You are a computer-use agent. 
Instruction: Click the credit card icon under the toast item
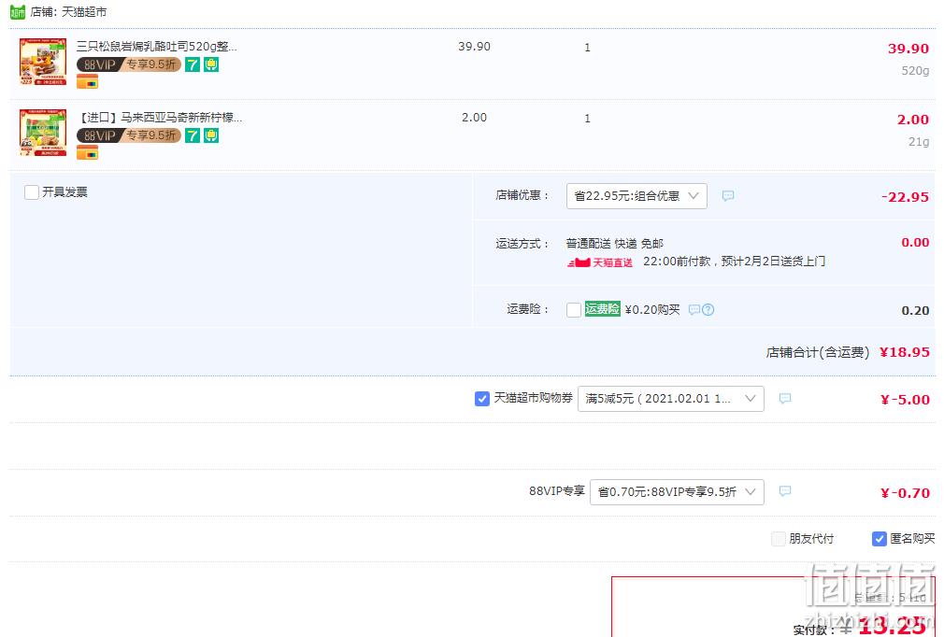click(x=87, y=82)
